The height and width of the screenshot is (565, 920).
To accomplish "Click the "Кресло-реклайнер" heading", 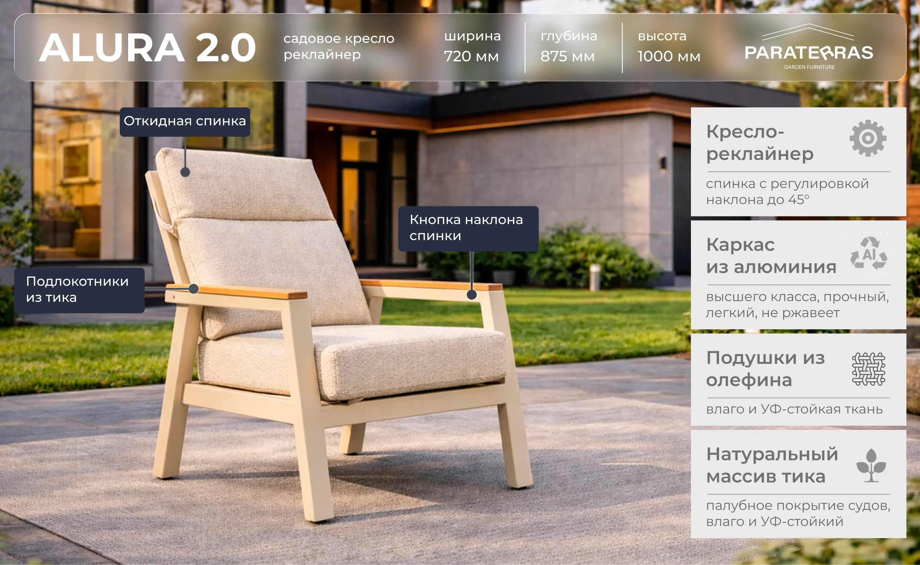I will point(760,143).
